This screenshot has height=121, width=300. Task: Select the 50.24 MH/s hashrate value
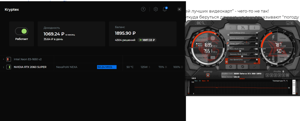pos(107,67)
